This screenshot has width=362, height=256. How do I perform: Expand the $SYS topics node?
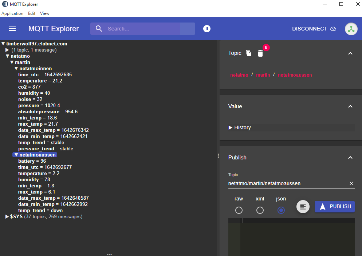coord(7,217)
